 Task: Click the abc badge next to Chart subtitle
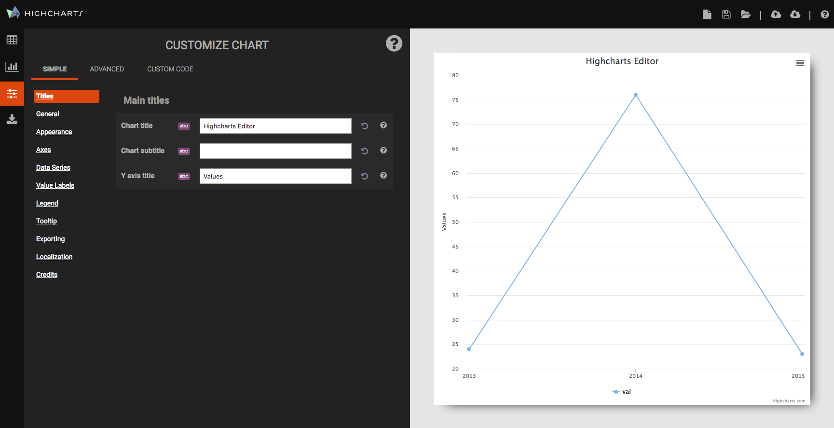click(x=184, y=151)
